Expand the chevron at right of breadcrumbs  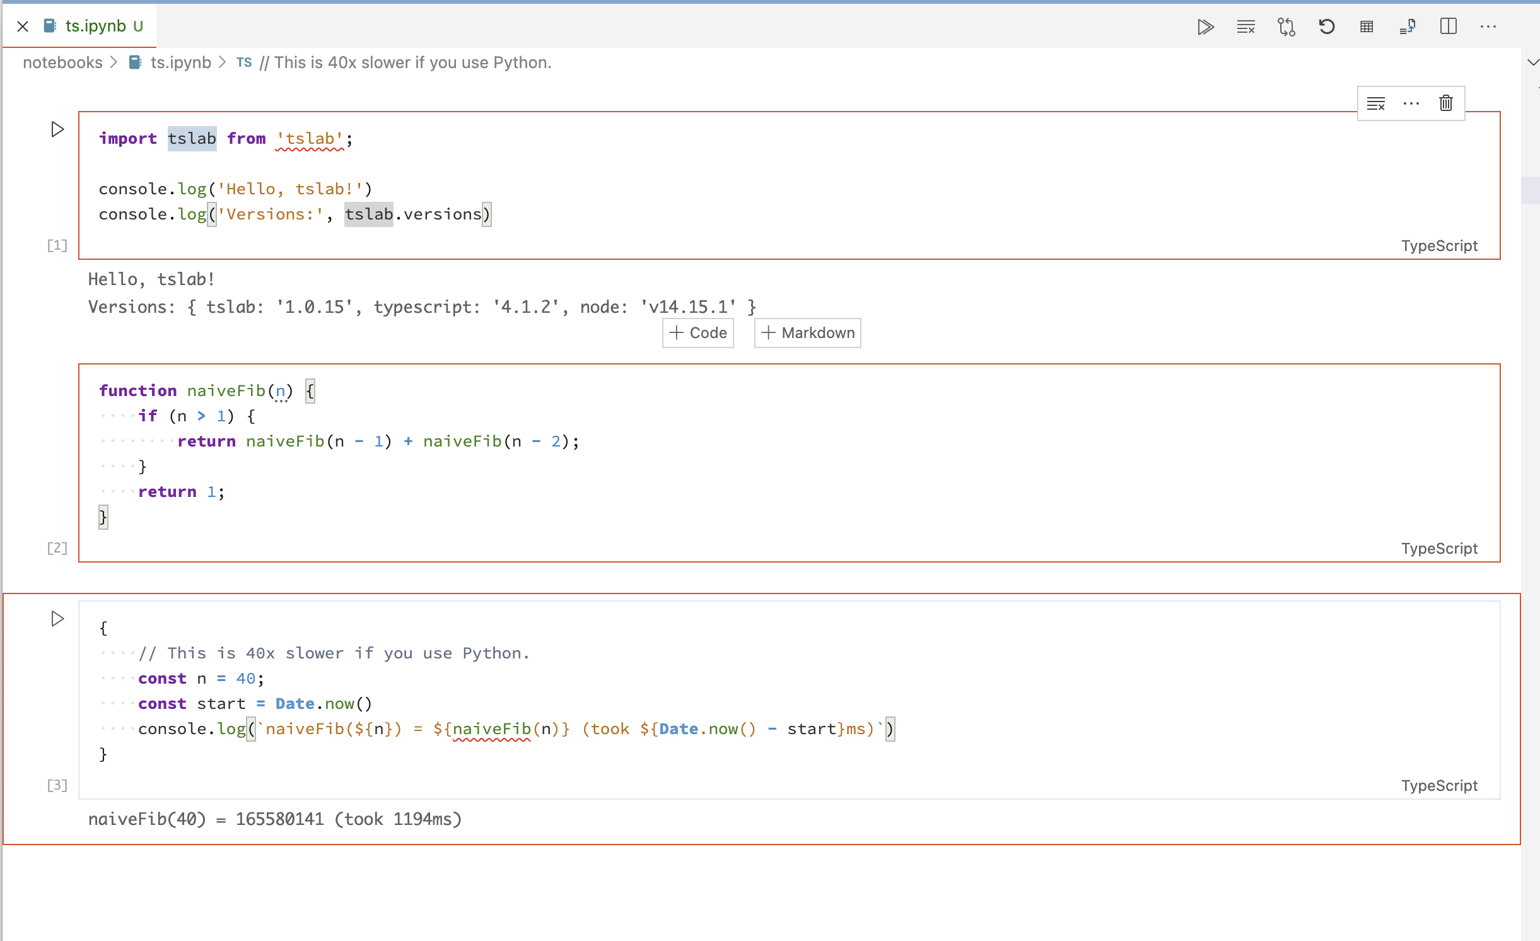1533,62
